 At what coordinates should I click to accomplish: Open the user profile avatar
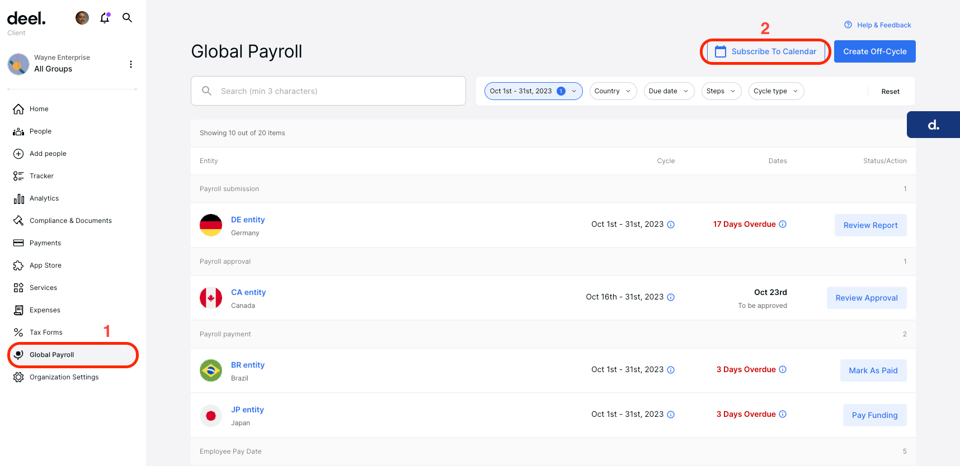(x=82, y=18)
